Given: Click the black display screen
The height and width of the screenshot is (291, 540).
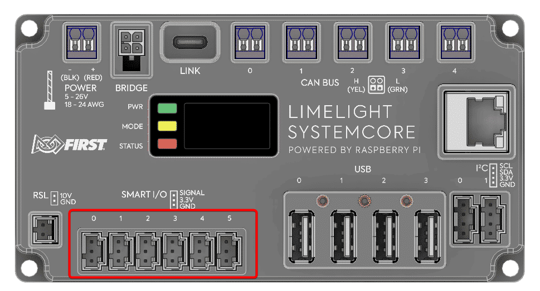Looking at the screenshot, I should point(227,126).
